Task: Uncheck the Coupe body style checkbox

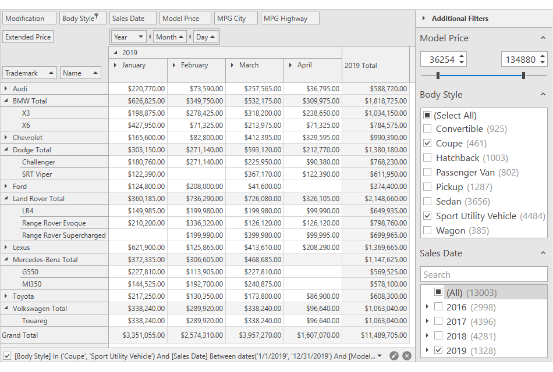Action: (x=427, y=144)
